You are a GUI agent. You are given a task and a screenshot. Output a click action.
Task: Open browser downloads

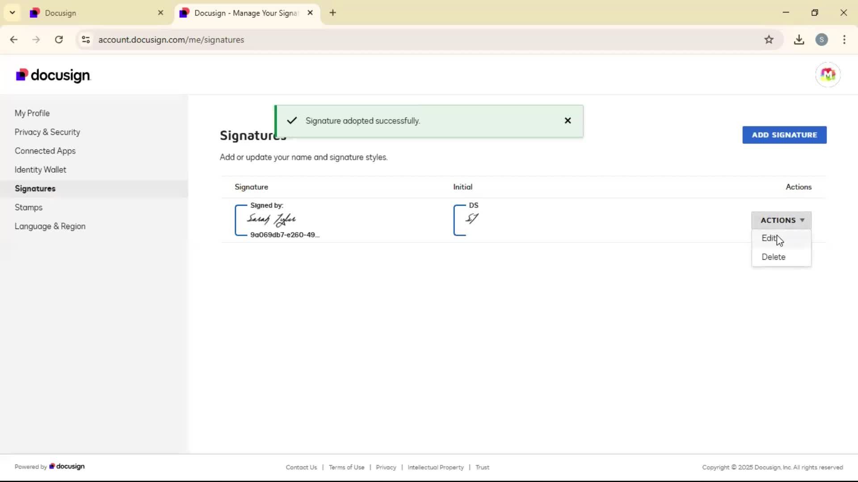pyautogui.click(x=799, y=40)
